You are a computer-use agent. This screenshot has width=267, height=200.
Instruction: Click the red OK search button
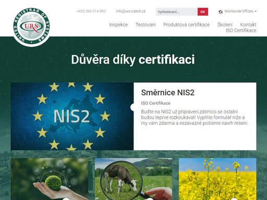pos(203,12)
